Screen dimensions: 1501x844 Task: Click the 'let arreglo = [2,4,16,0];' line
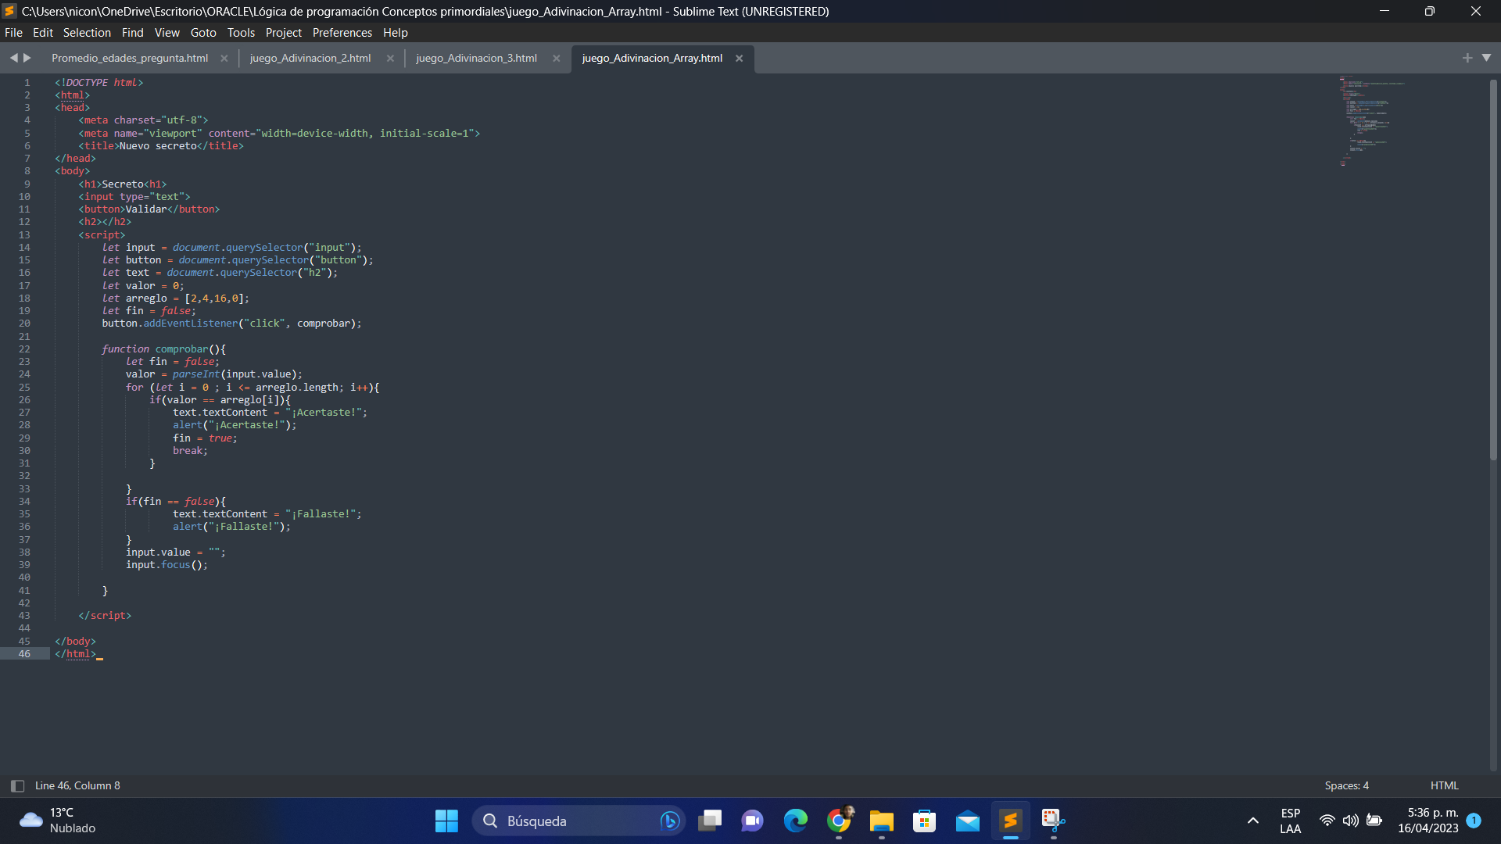[176, 299]
